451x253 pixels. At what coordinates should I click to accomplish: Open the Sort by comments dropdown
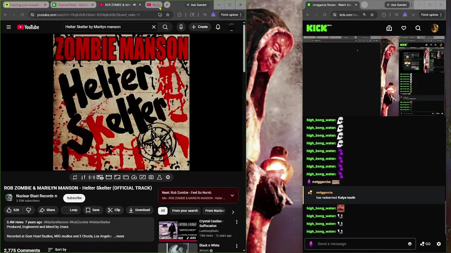point(57,250)
